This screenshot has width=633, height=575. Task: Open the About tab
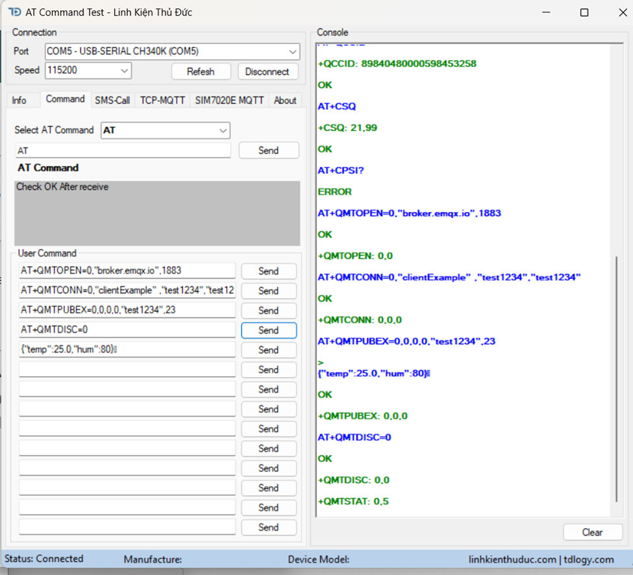285,100
